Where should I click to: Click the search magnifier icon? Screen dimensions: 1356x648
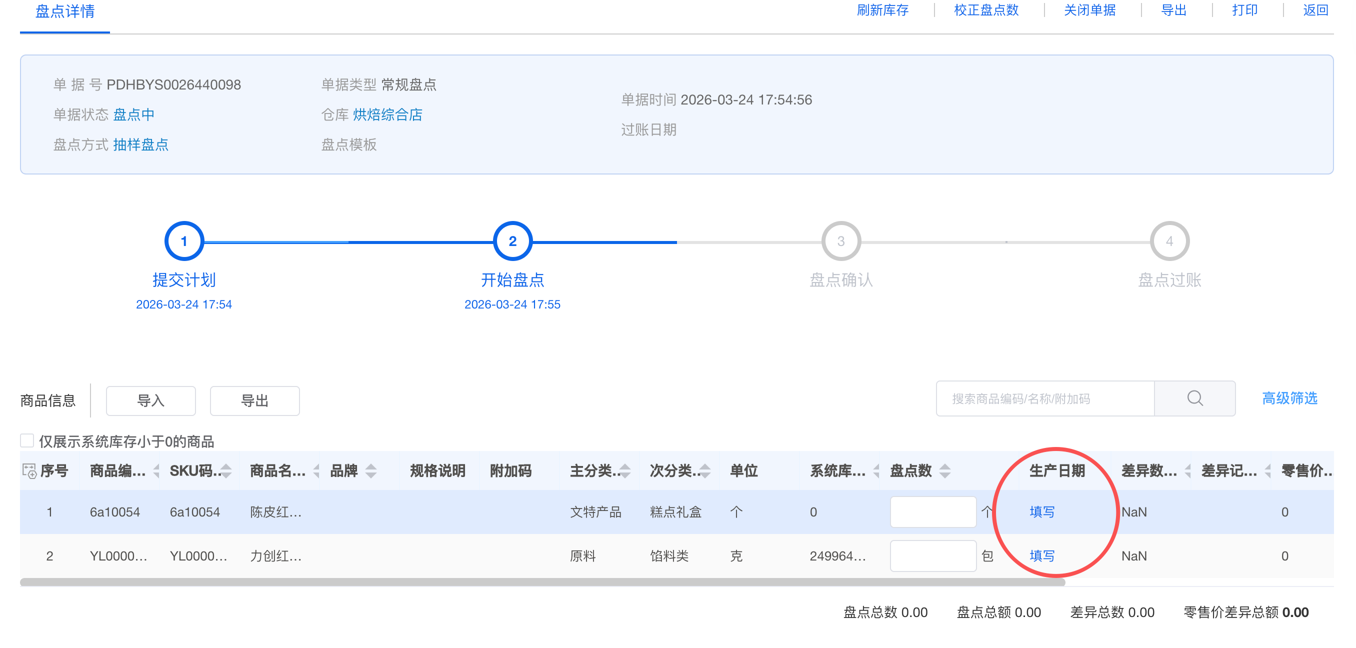click(1194, 398)
